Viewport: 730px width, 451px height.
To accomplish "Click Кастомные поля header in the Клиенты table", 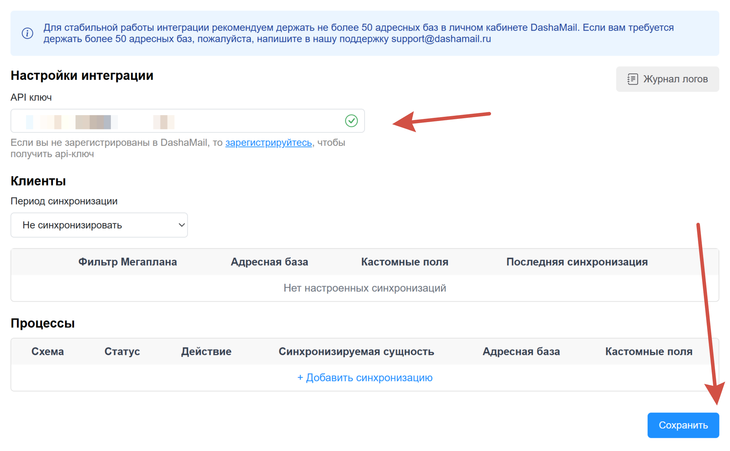I will pos(405,262).
